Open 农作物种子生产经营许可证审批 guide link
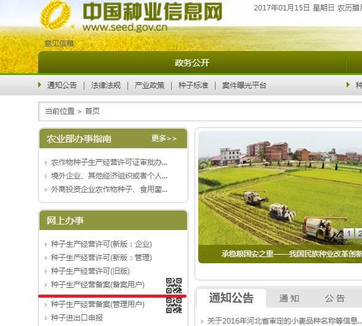 click(x=109, y=162)
